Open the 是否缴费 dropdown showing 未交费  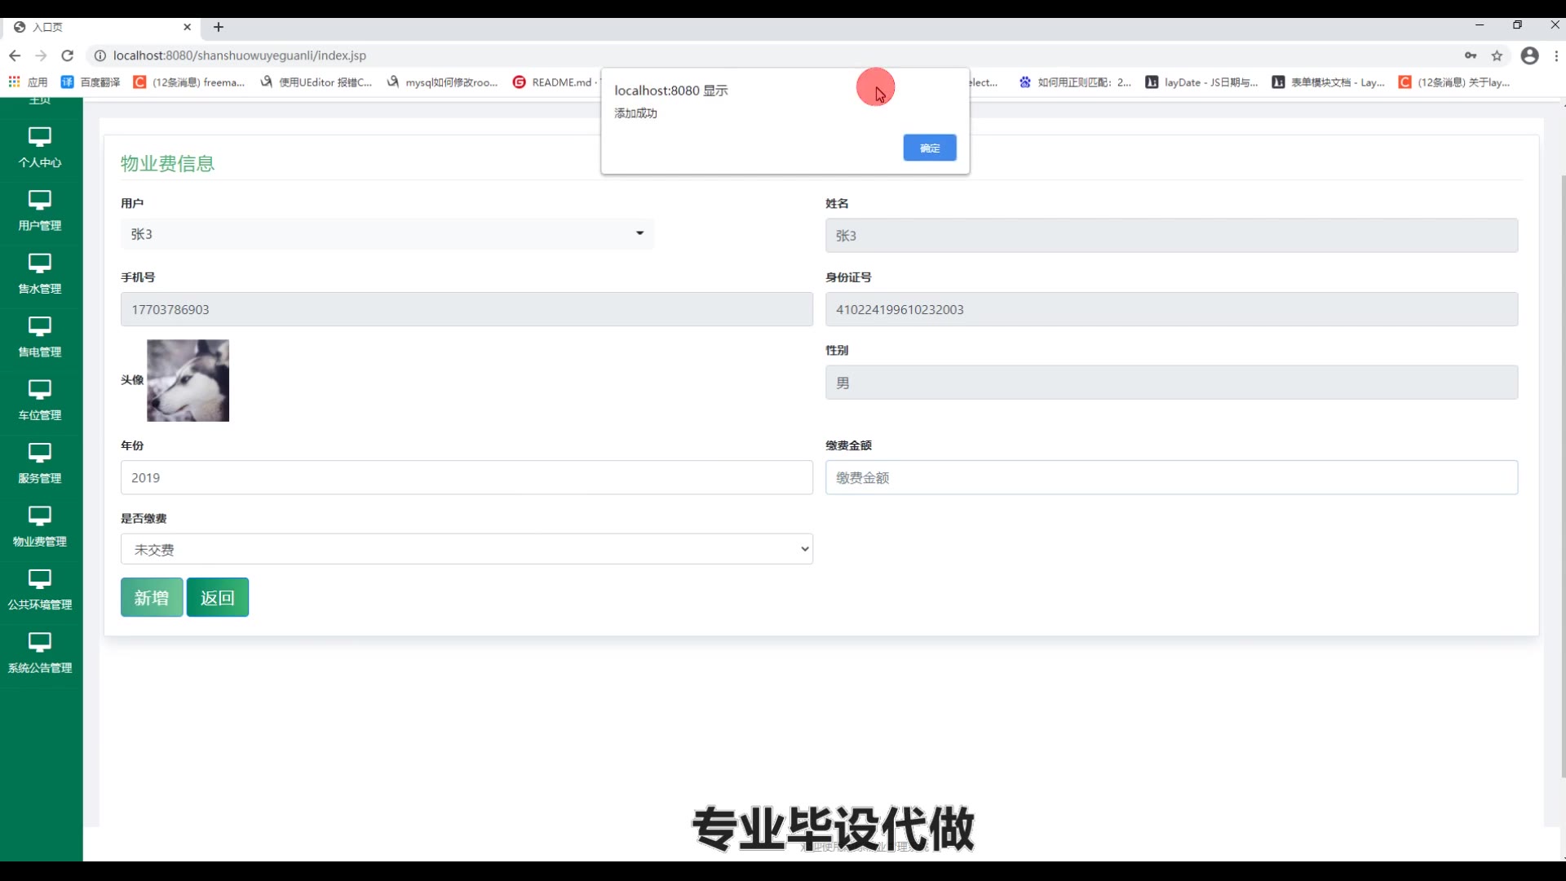(467, 550)
